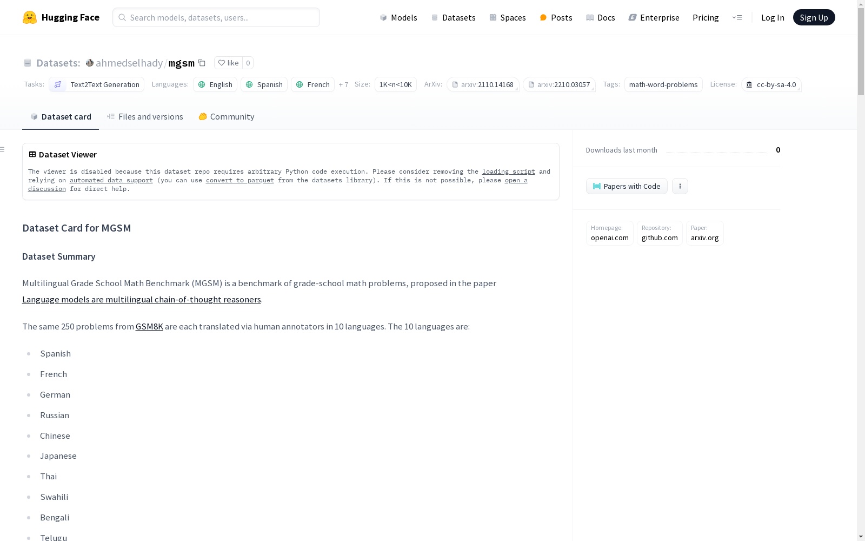Open Posts in the top navigation
The width and height of the screenshot is (865, 541).
pos(556,17)
